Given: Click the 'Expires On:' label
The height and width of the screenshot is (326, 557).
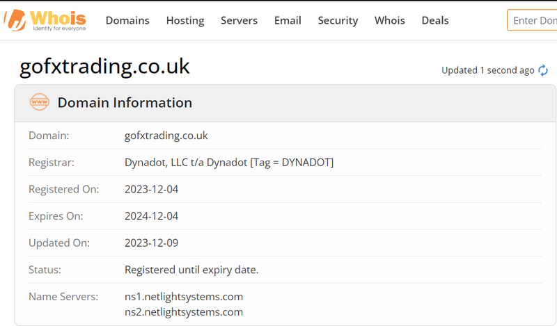Looking at the screenshot, I should [56, 216].
